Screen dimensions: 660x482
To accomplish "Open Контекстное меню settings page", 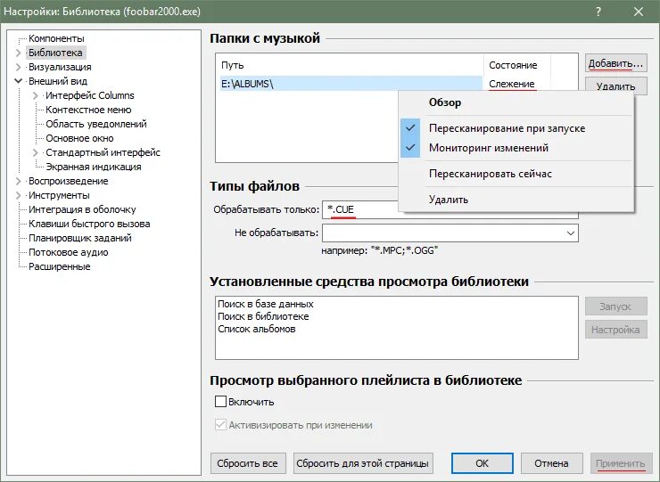I will click(x=88, y=110).
